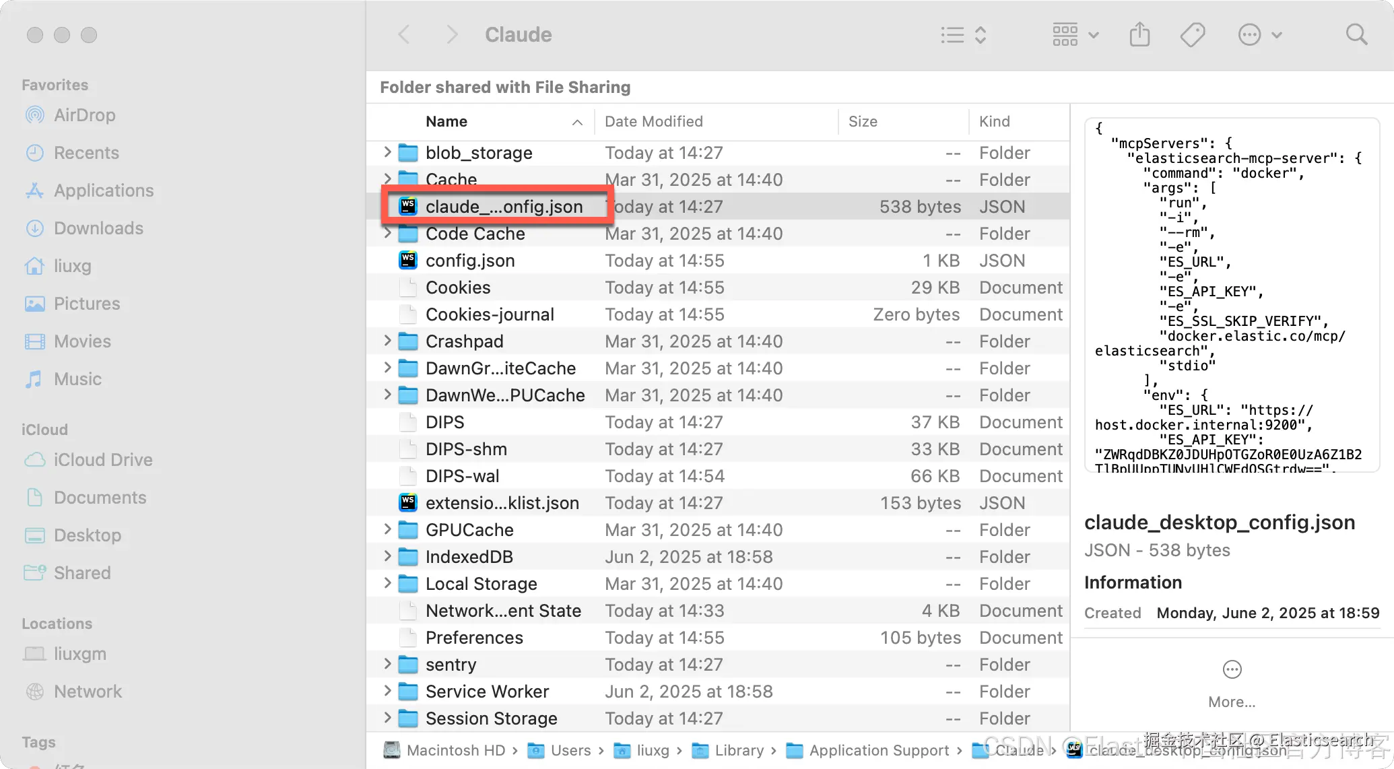Open the action menu dropdown
1394x769 pixels.
click(1259, 34)
